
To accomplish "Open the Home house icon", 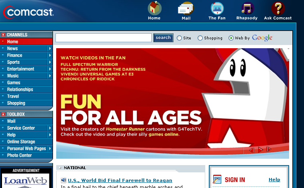I will coord(154,8).
